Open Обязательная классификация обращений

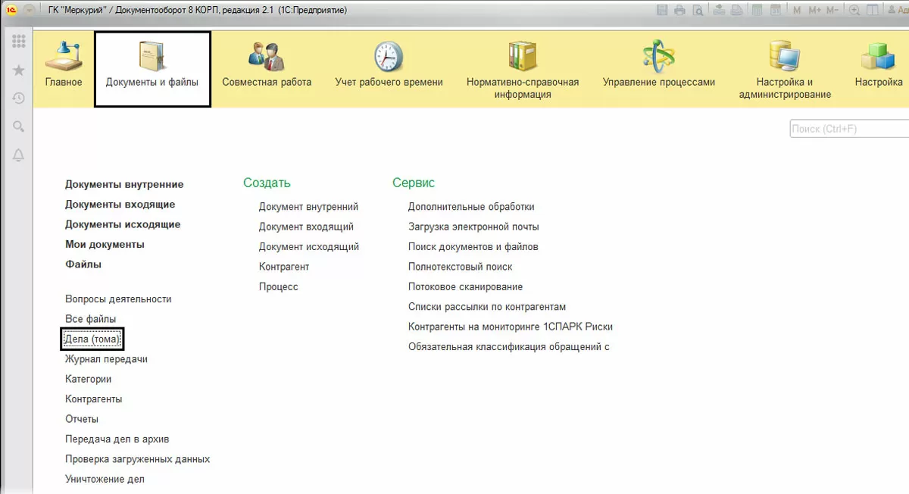point(509,347)
